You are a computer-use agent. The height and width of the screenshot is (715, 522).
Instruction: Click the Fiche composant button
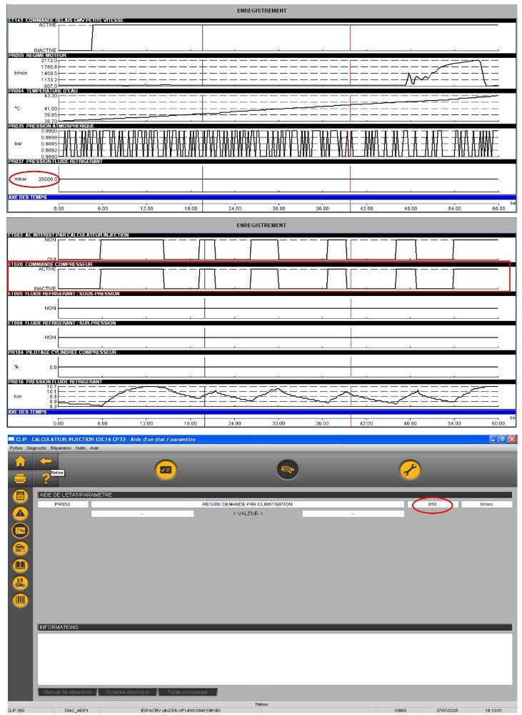point(188,692)
